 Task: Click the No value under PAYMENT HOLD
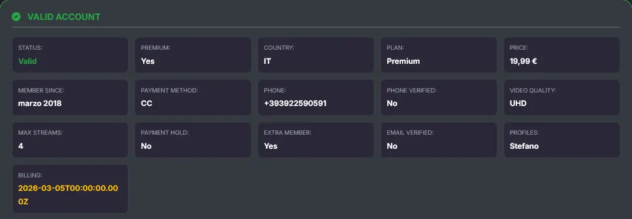coord(146,146)
